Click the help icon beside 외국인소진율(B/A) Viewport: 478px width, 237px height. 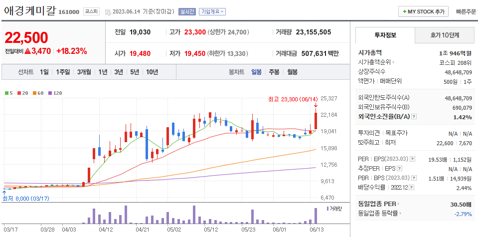click(x=414, y=117)
